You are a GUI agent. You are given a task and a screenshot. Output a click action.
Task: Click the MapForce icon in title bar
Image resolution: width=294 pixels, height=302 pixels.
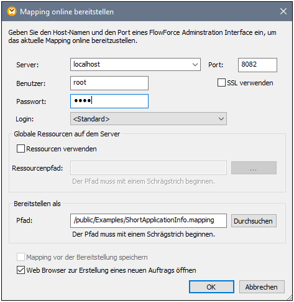click(12, 11)
